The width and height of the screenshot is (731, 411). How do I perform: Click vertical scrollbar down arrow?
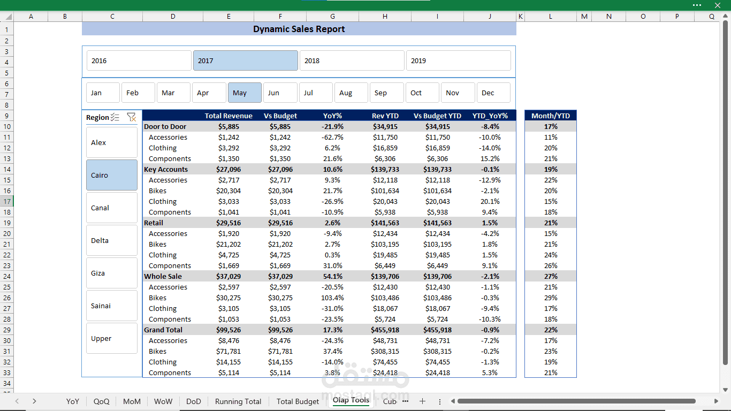726,390
